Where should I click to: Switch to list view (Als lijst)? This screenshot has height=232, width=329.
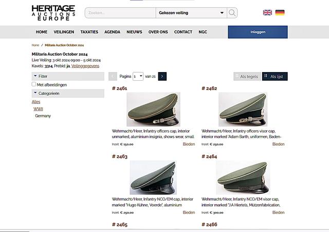(275, 76)
